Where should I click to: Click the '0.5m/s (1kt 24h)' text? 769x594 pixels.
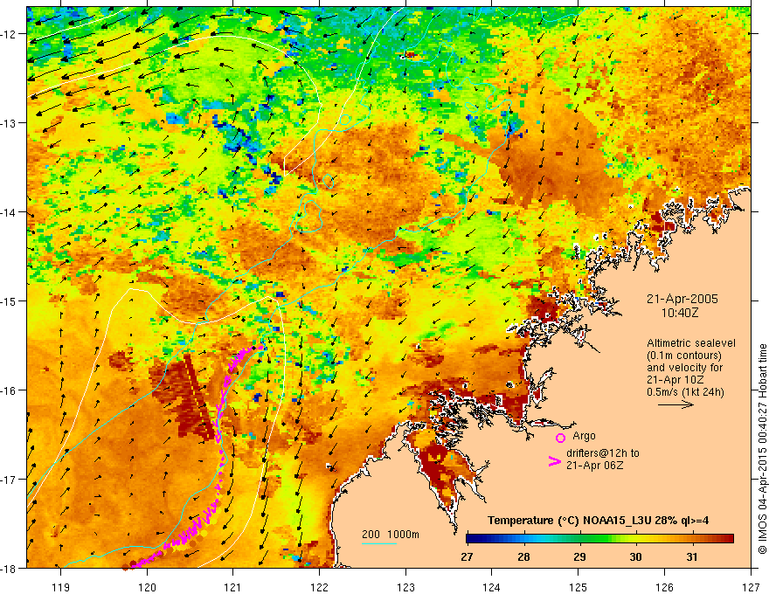pyautogui.click(x=685, y=392)
